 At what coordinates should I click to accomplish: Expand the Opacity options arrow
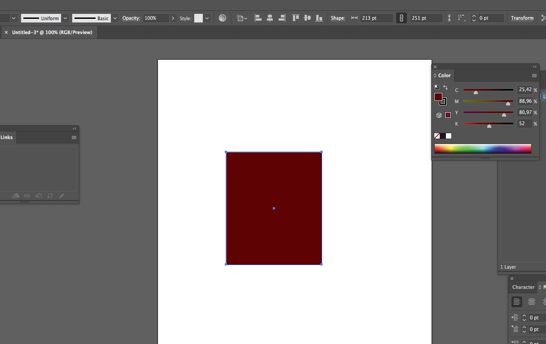[173, 18]
